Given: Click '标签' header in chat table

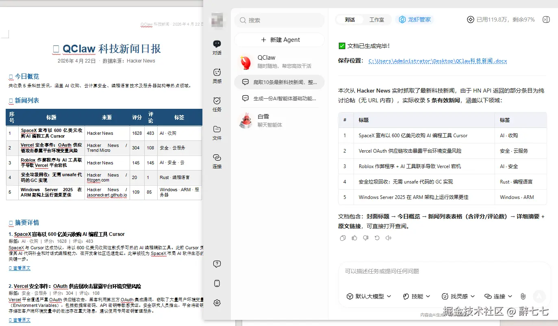Looking at the screenshot, I should click(x=505, y=120).
